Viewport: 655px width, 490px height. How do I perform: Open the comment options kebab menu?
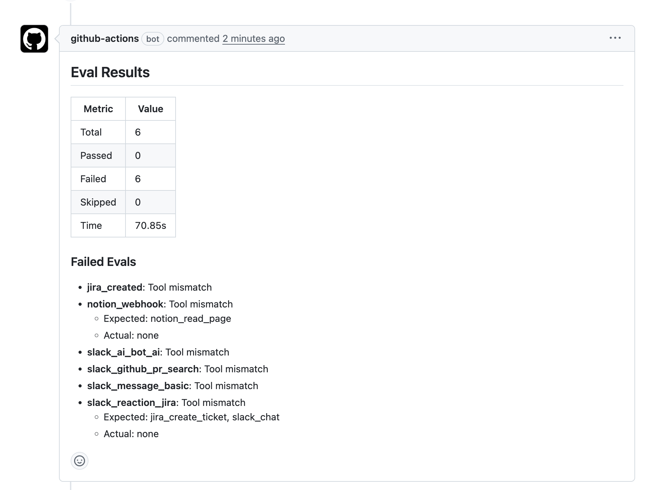click(615, 38)
